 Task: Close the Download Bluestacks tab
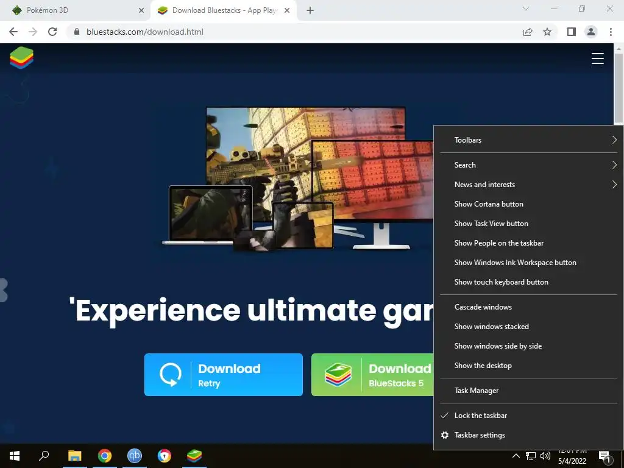(287, 10)
